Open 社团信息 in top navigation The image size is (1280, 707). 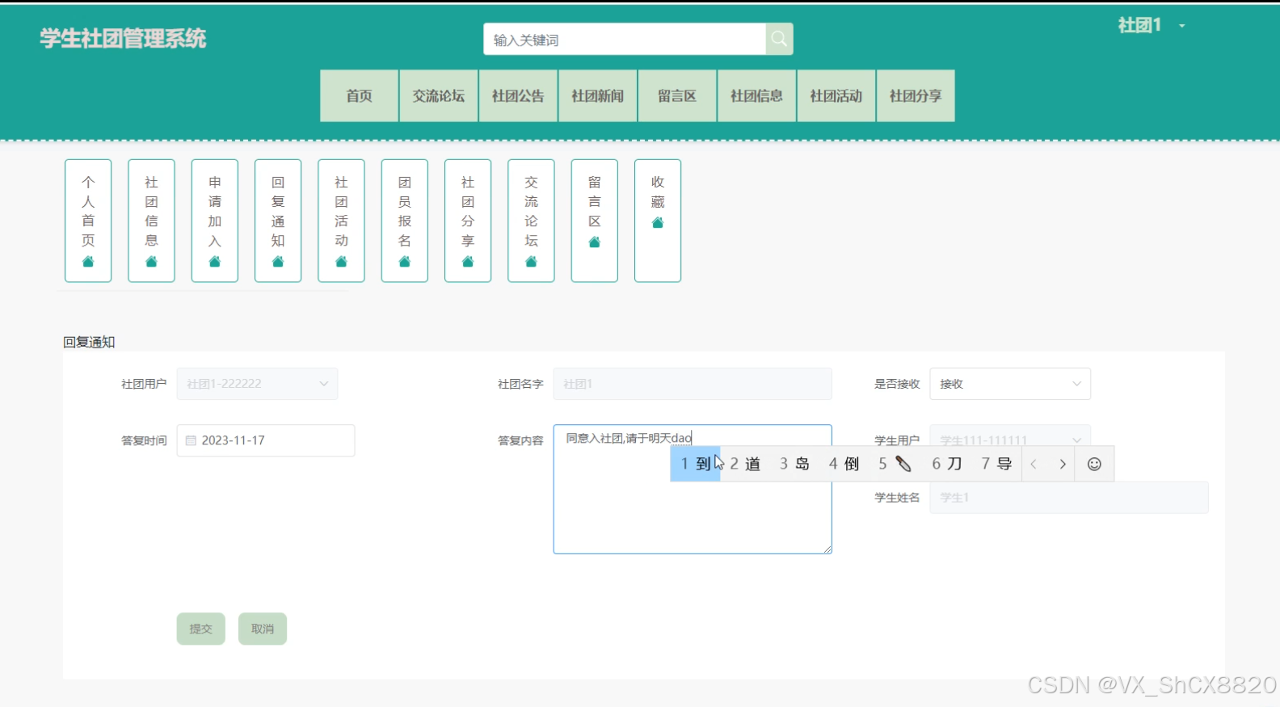point(757,96)
